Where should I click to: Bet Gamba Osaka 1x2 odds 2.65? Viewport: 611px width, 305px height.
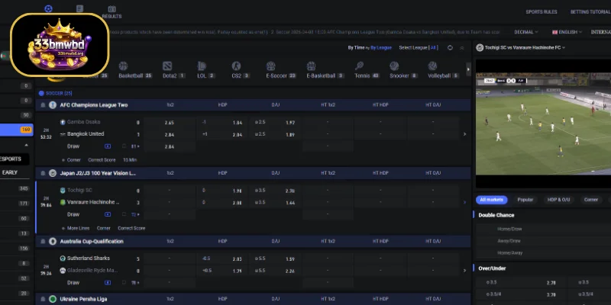pyautogui.click(x=170, y=123)
